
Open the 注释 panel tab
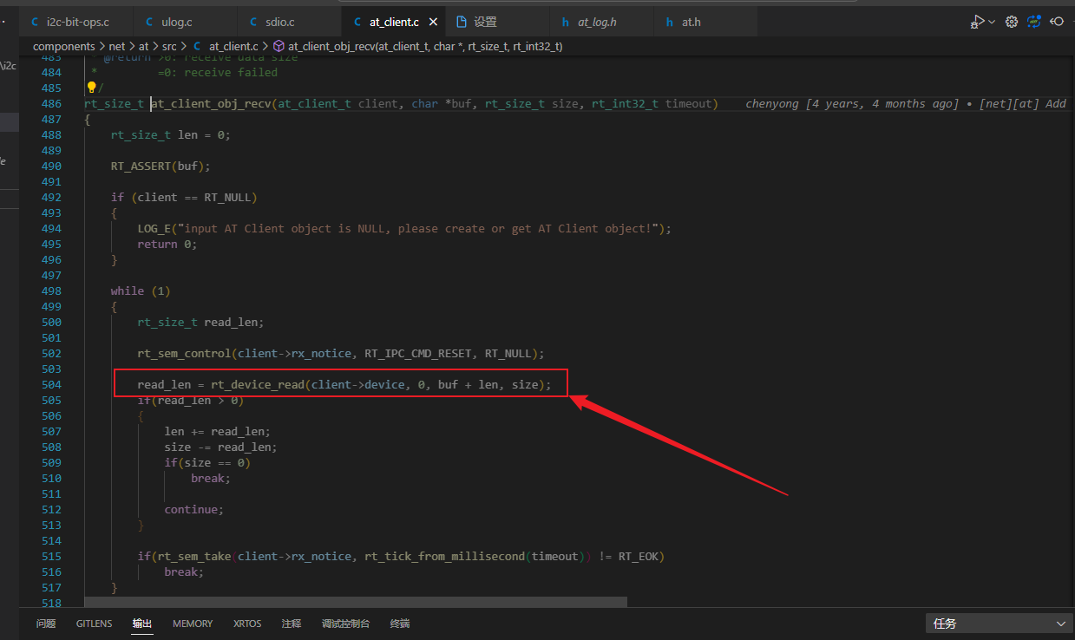[x=292, y=624]
